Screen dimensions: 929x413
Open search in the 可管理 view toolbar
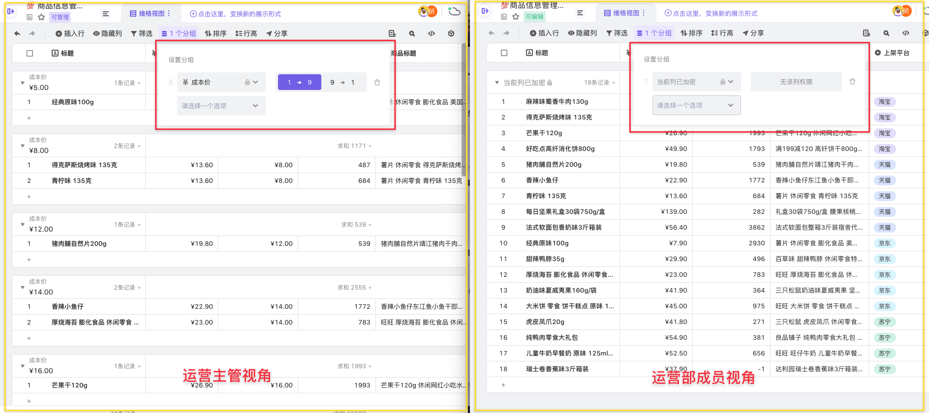412,33
